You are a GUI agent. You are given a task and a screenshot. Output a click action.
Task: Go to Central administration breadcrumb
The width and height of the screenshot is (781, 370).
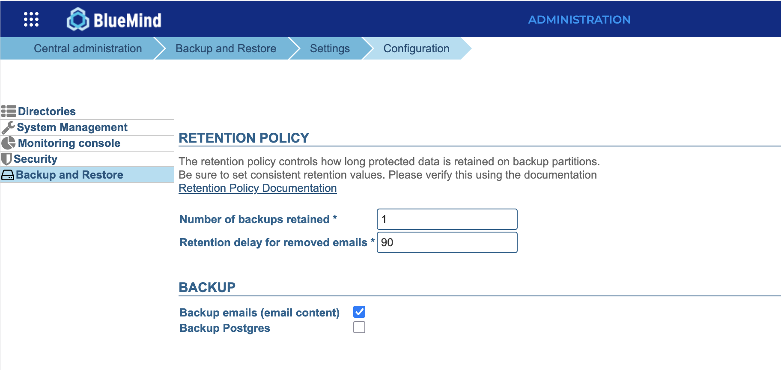[88, 48]
